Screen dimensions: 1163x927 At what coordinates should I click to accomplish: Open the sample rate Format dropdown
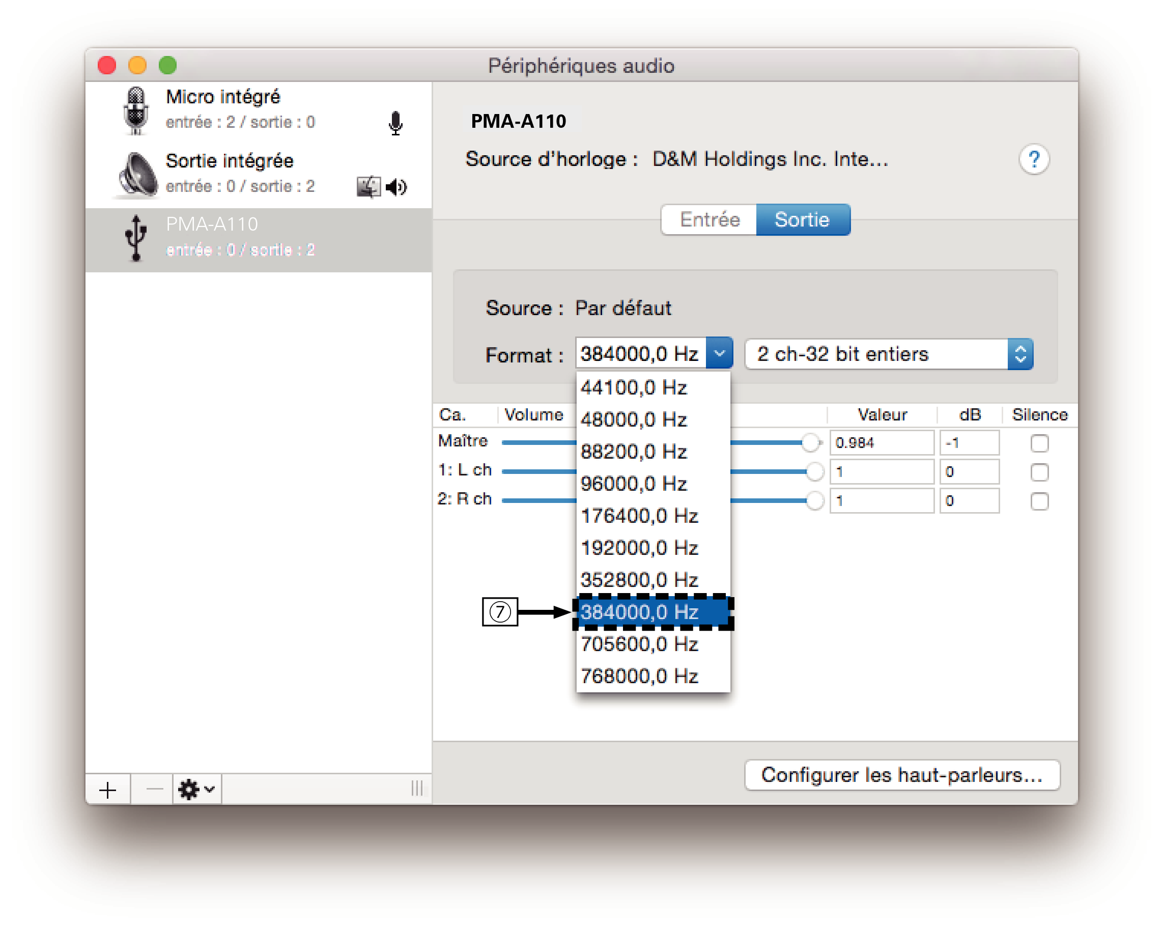tap(721, 353)
